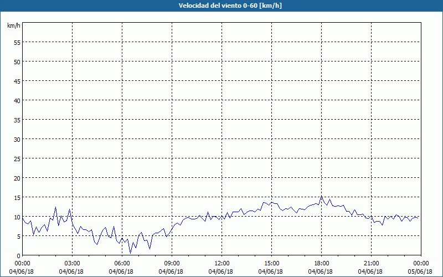The width and height of the screenshot is (443, 277).
Task: Click the y-axis value 40
Action: pos(17,100)
